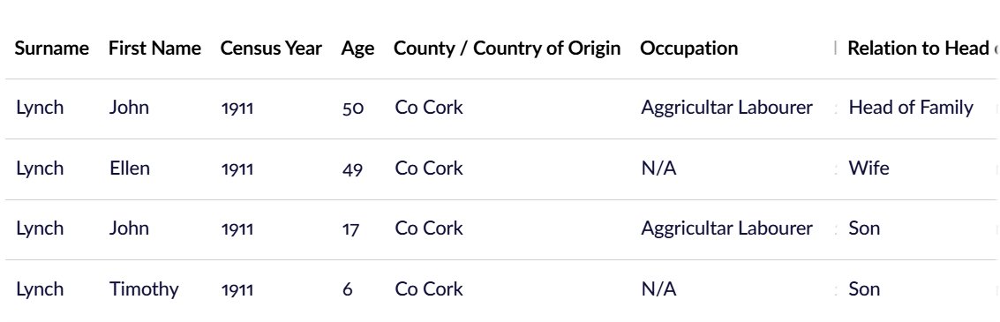Click the Timothy first name cell
This screenshot has width=1000, height=322.
point(144,289)
